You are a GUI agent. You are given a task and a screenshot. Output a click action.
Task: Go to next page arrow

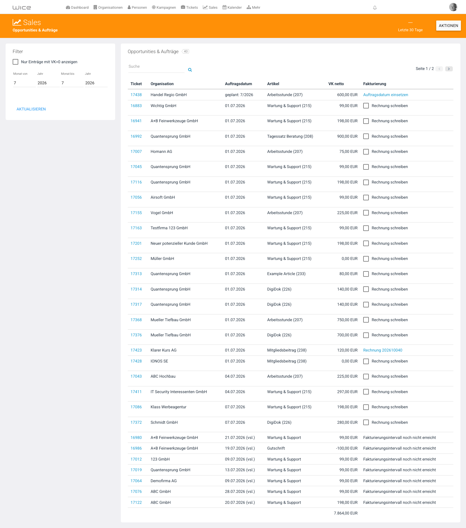(449, 69)
